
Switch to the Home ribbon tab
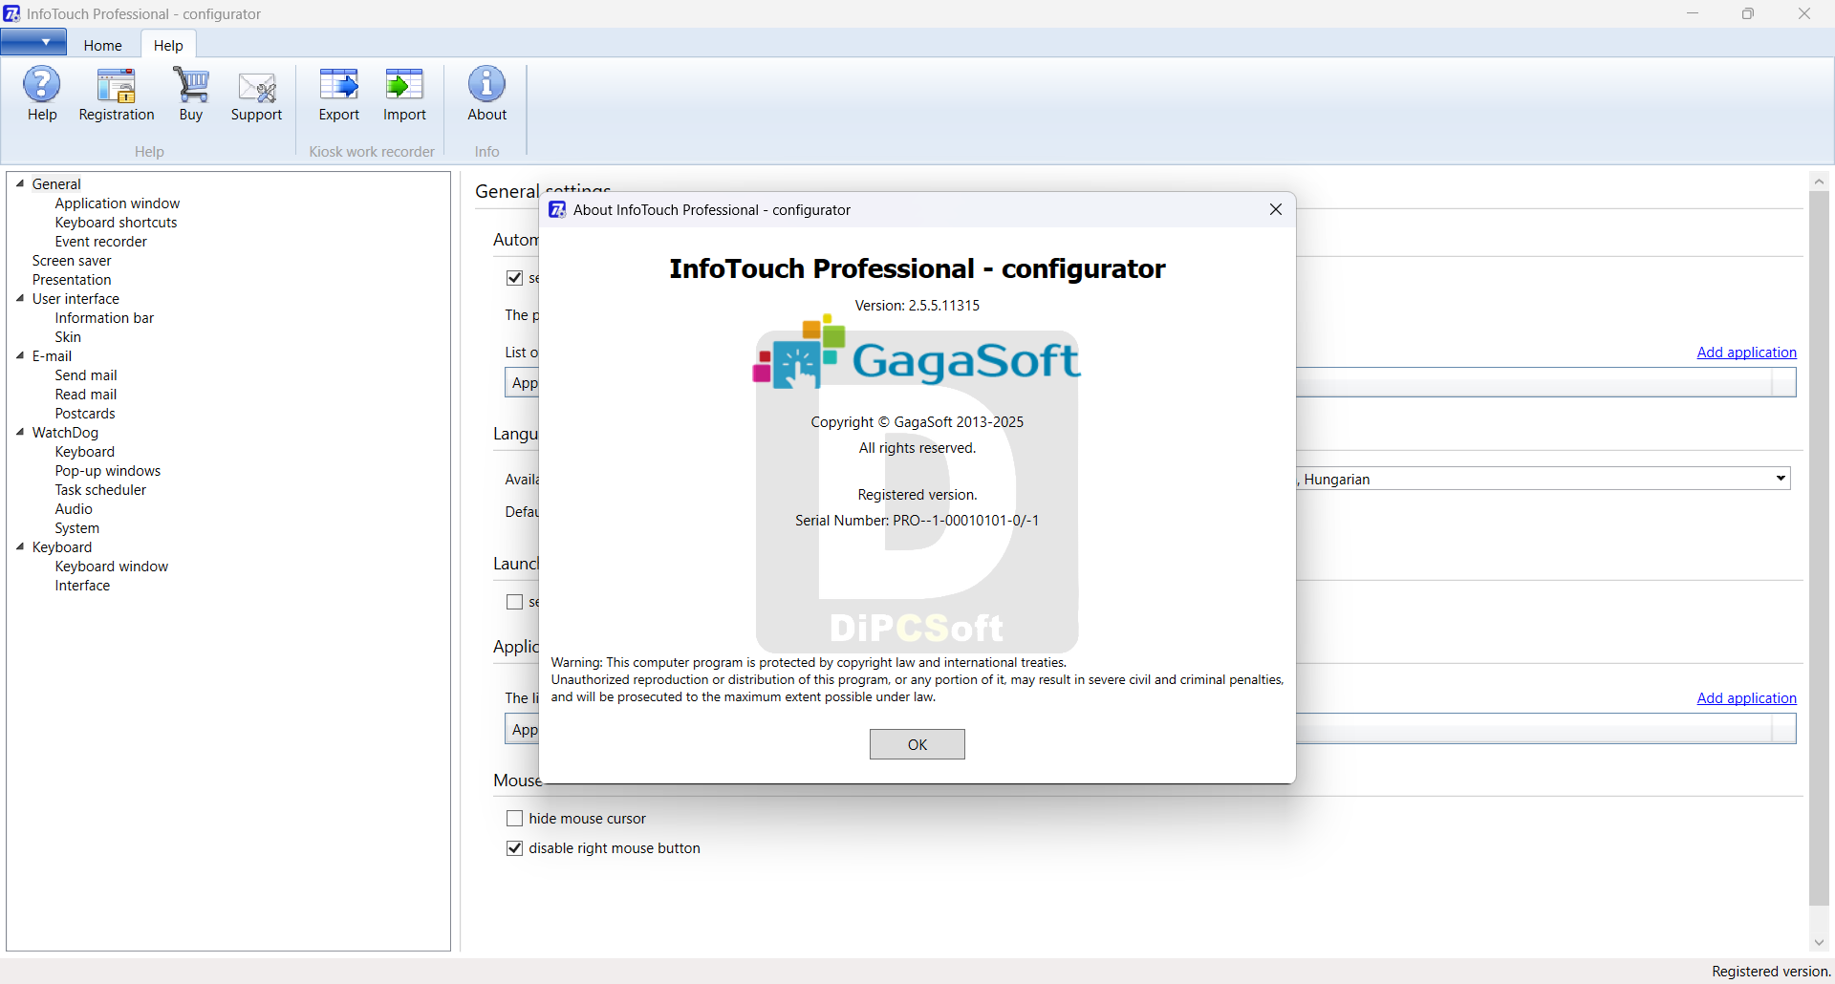(x=102, y=45)
